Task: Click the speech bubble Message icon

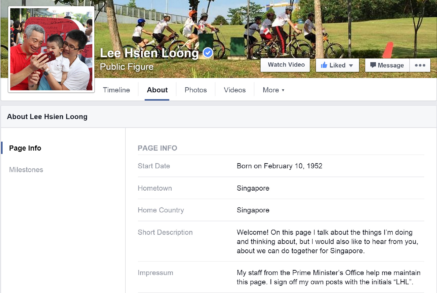Action: pyautogui.click(x=373, y=65)
